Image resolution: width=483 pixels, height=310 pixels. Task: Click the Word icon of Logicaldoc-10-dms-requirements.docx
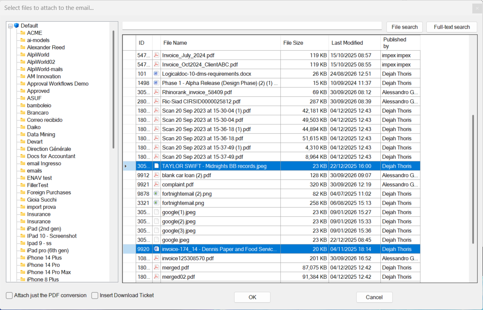tap(156, 74)
